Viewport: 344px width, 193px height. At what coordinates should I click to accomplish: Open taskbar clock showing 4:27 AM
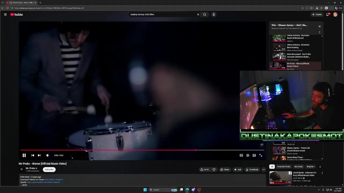click(338, 190)
